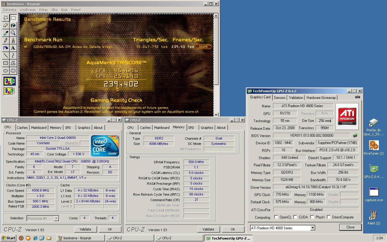387x242 pixels.
Task: Open Mainboard tab in CPU-Z Processor window
Action: tap(39, 128)
